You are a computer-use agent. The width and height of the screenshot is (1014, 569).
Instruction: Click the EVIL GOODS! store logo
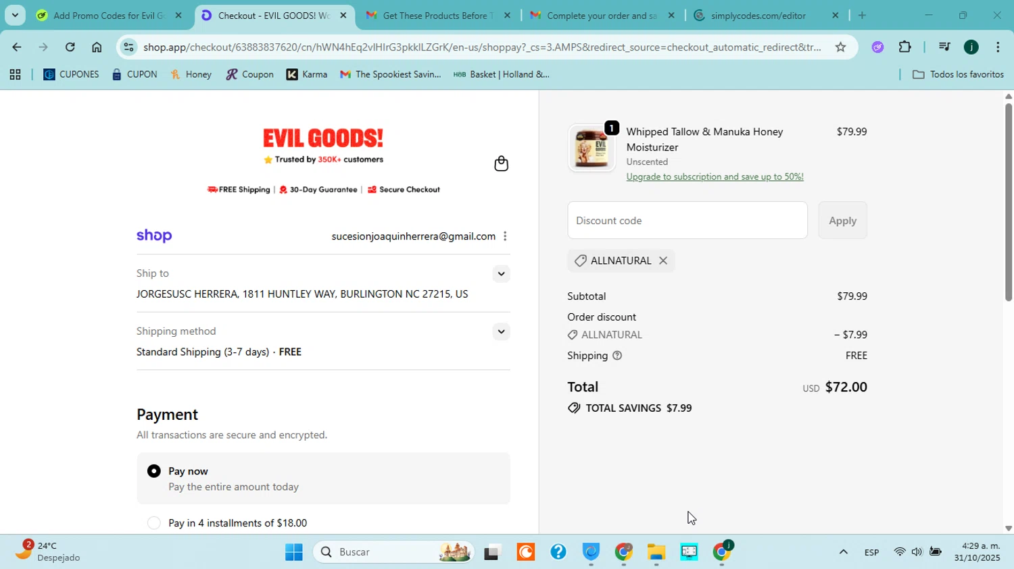click(323, 138)
